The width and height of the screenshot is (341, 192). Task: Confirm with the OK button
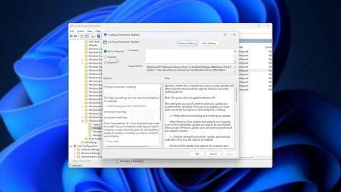tap(197, 154)
